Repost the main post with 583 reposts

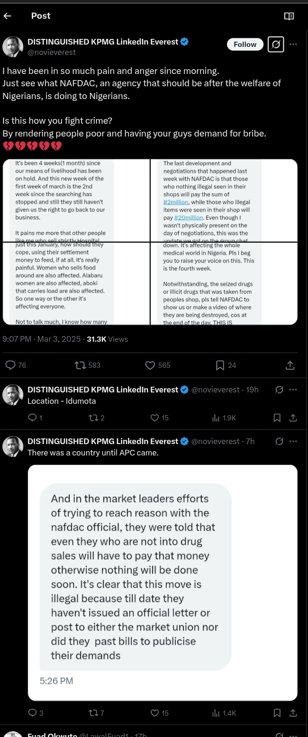pos(81,365)
